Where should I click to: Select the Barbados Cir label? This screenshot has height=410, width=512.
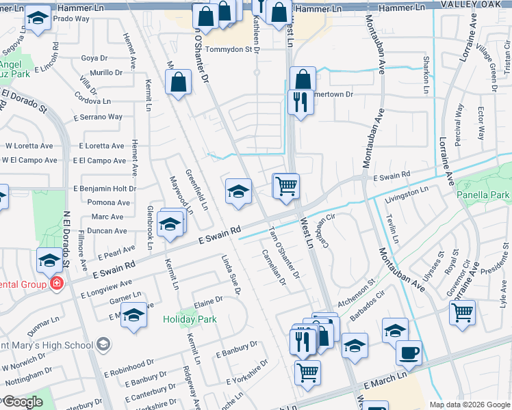[x=367, y=305]
